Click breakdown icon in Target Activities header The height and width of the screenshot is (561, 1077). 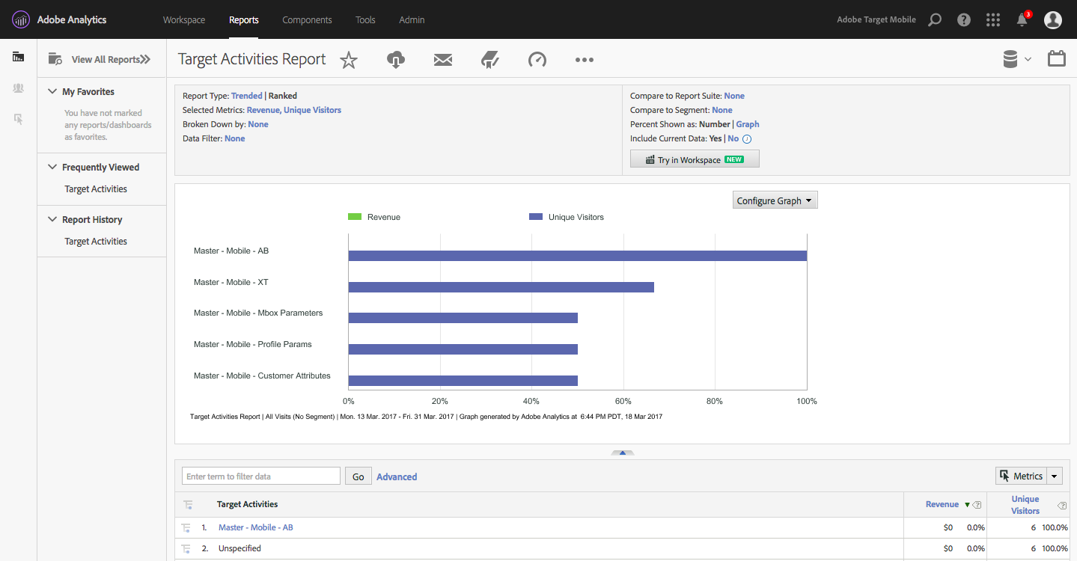[x=188, y=505]
